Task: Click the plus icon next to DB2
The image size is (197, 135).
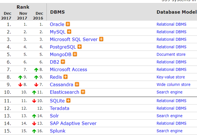Action: (63, 62)
